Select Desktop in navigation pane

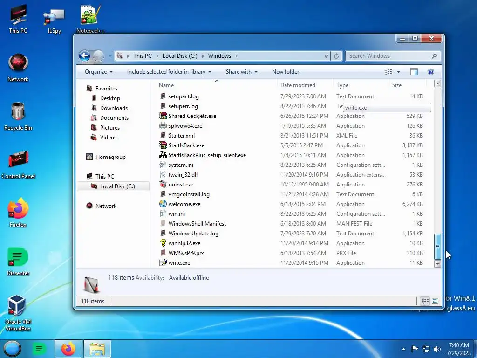pyautogui.click(x=110, y=98)
